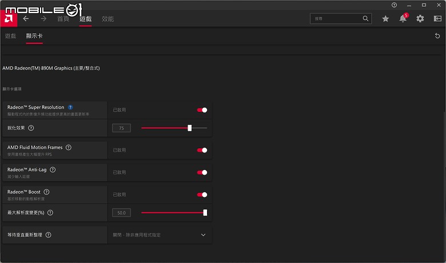
Task: Open AMD Fluid Motion Frames help icon
Action: click(x=69, y=148)
